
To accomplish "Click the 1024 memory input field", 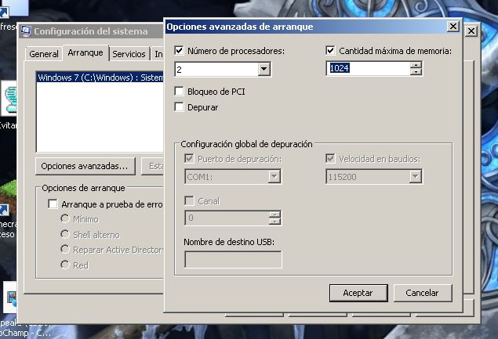I will [369, 68].
